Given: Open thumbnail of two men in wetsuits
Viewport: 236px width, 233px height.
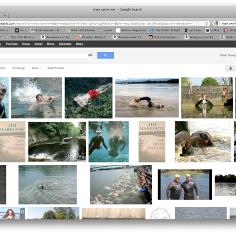Looking at the screenshot, I should (x=185, y=185).
